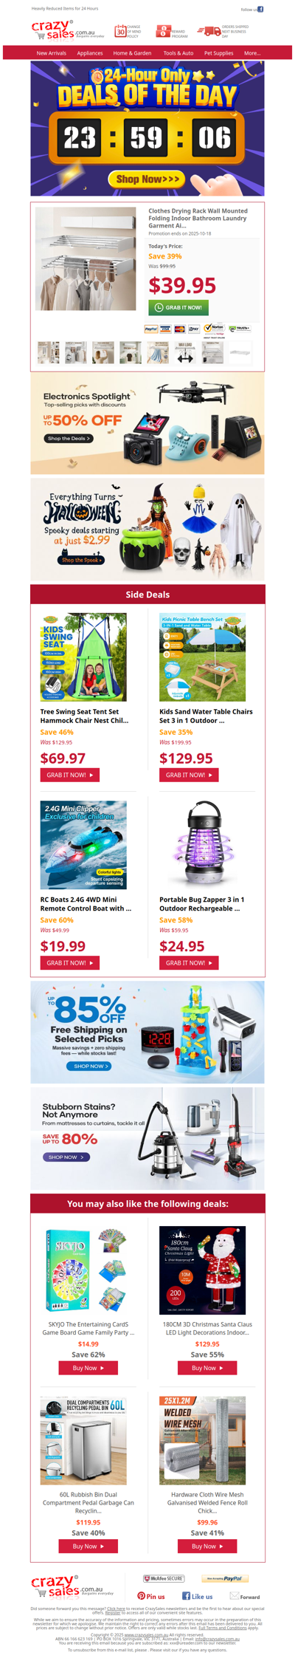This screenshot has height=1664, width=295.
Task: Open the Home & Garden menu item
Action: pos(132,53)
